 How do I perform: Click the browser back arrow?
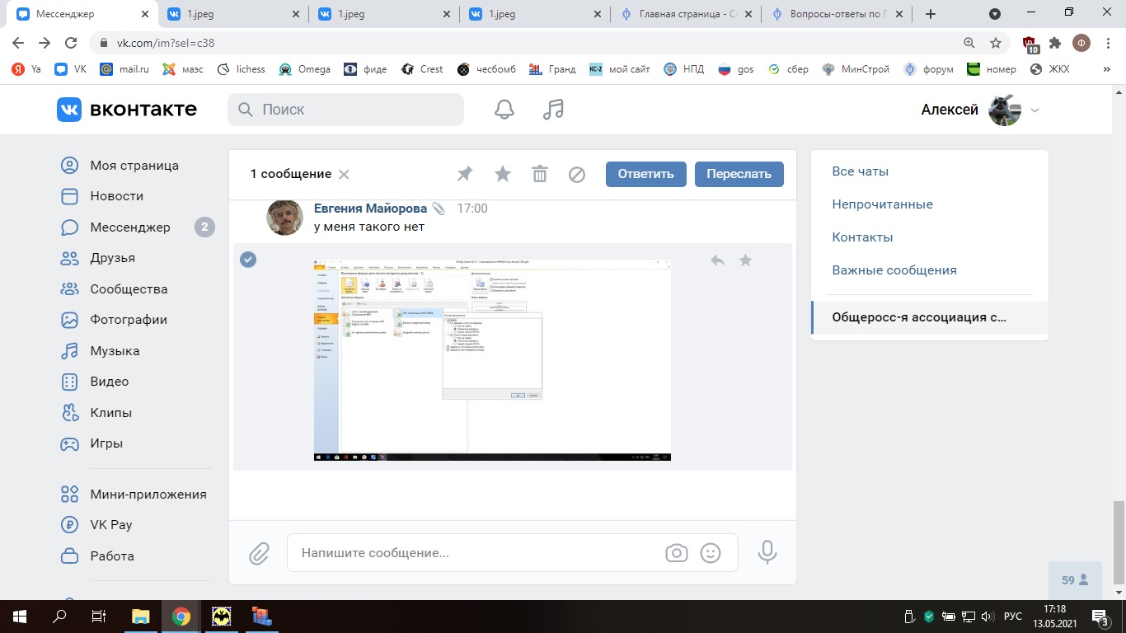(x=18, y=43)
